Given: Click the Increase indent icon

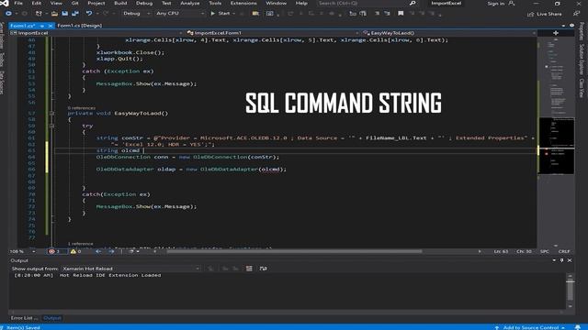Looking at the screenshot, I should pyautogui.click(x=387, y=14).
